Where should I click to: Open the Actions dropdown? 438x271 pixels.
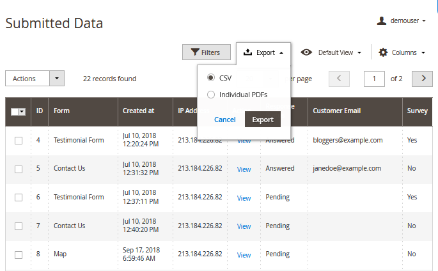(35, 79)
